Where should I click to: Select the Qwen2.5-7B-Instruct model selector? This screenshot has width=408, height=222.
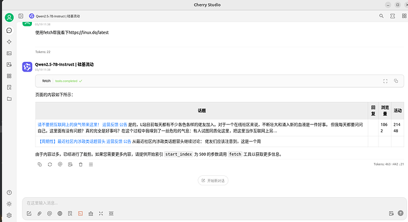pos(54,16)
